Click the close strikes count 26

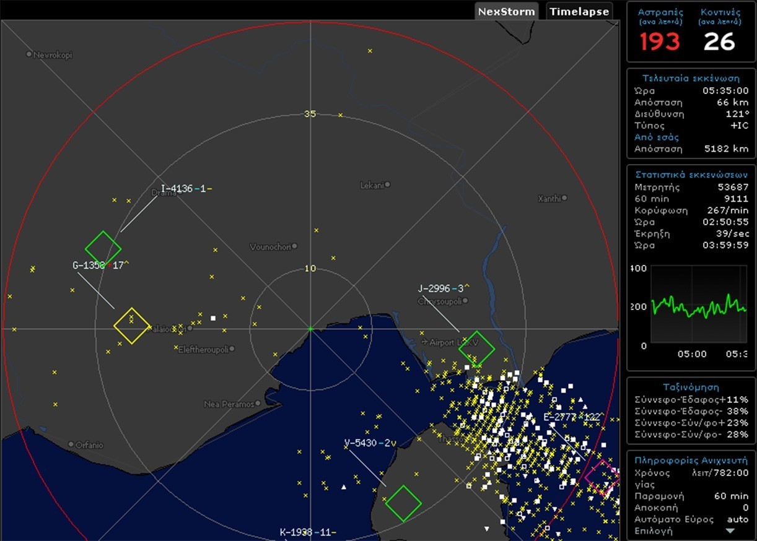coord(720,41)
